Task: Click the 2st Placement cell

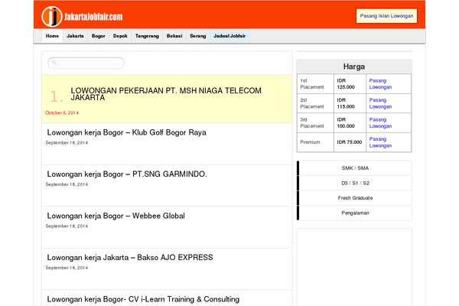Action: pyautogui.click(x=315, y=103)
